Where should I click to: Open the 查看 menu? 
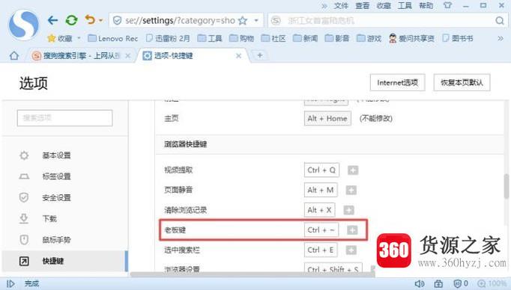(363, 5)
